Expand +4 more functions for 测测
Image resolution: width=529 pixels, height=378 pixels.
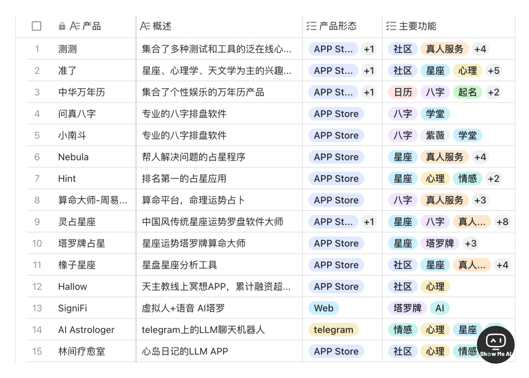[480, 49]
